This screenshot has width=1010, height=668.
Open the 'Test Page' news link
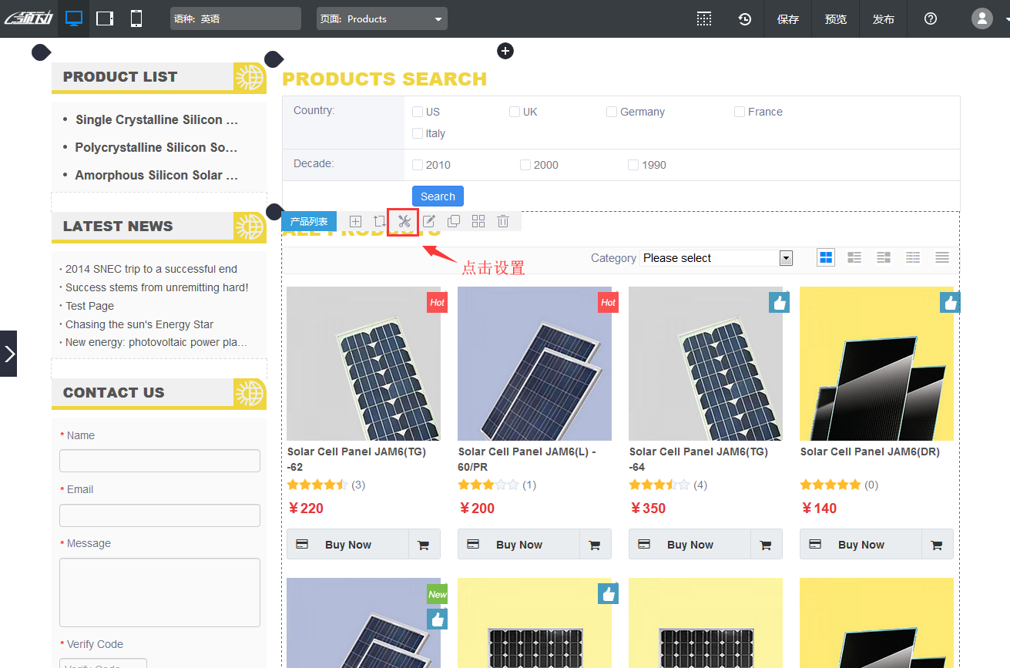pos(89,306)
